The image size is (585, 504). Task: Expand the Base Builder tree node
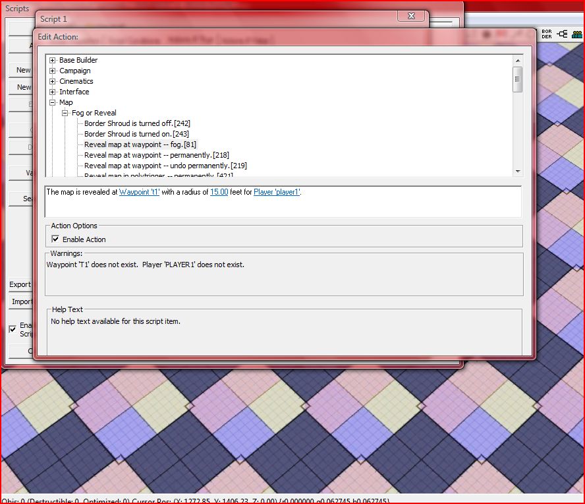coord(53,60)
